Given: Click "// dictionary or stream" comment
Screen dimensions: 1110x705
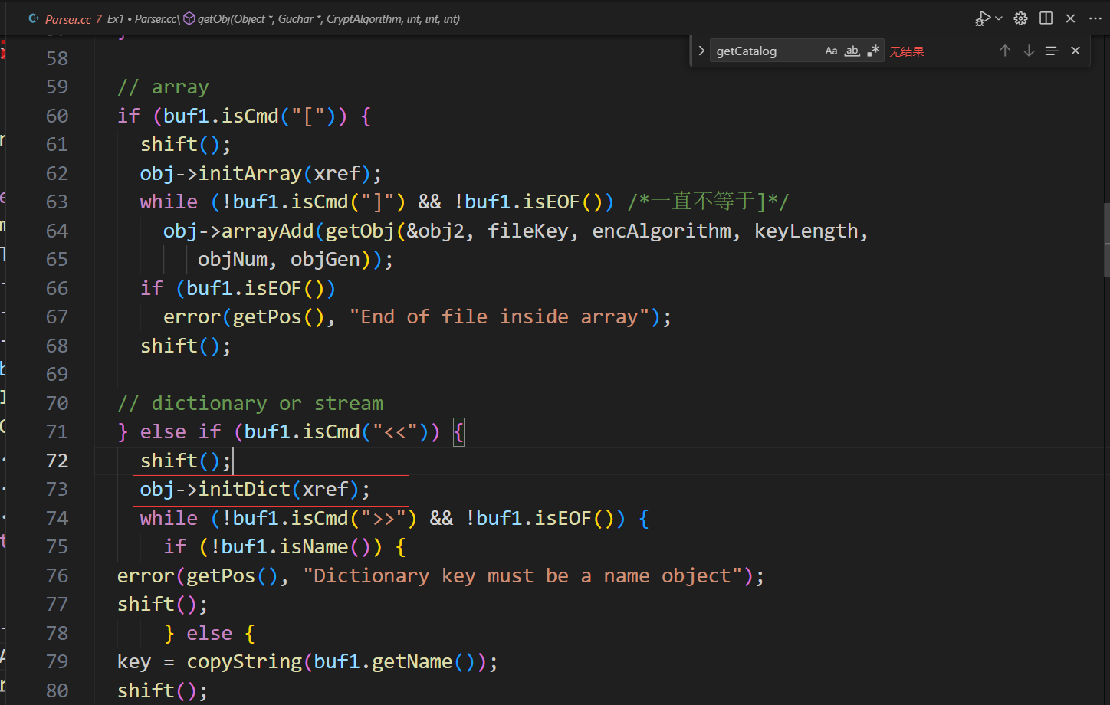Looking at the screenshot, I should [250, 403].
